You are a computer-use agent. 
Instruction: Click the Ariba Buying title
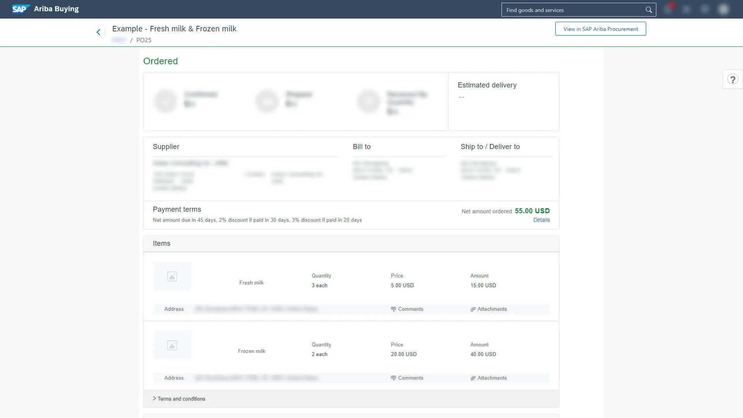(56, 9)
